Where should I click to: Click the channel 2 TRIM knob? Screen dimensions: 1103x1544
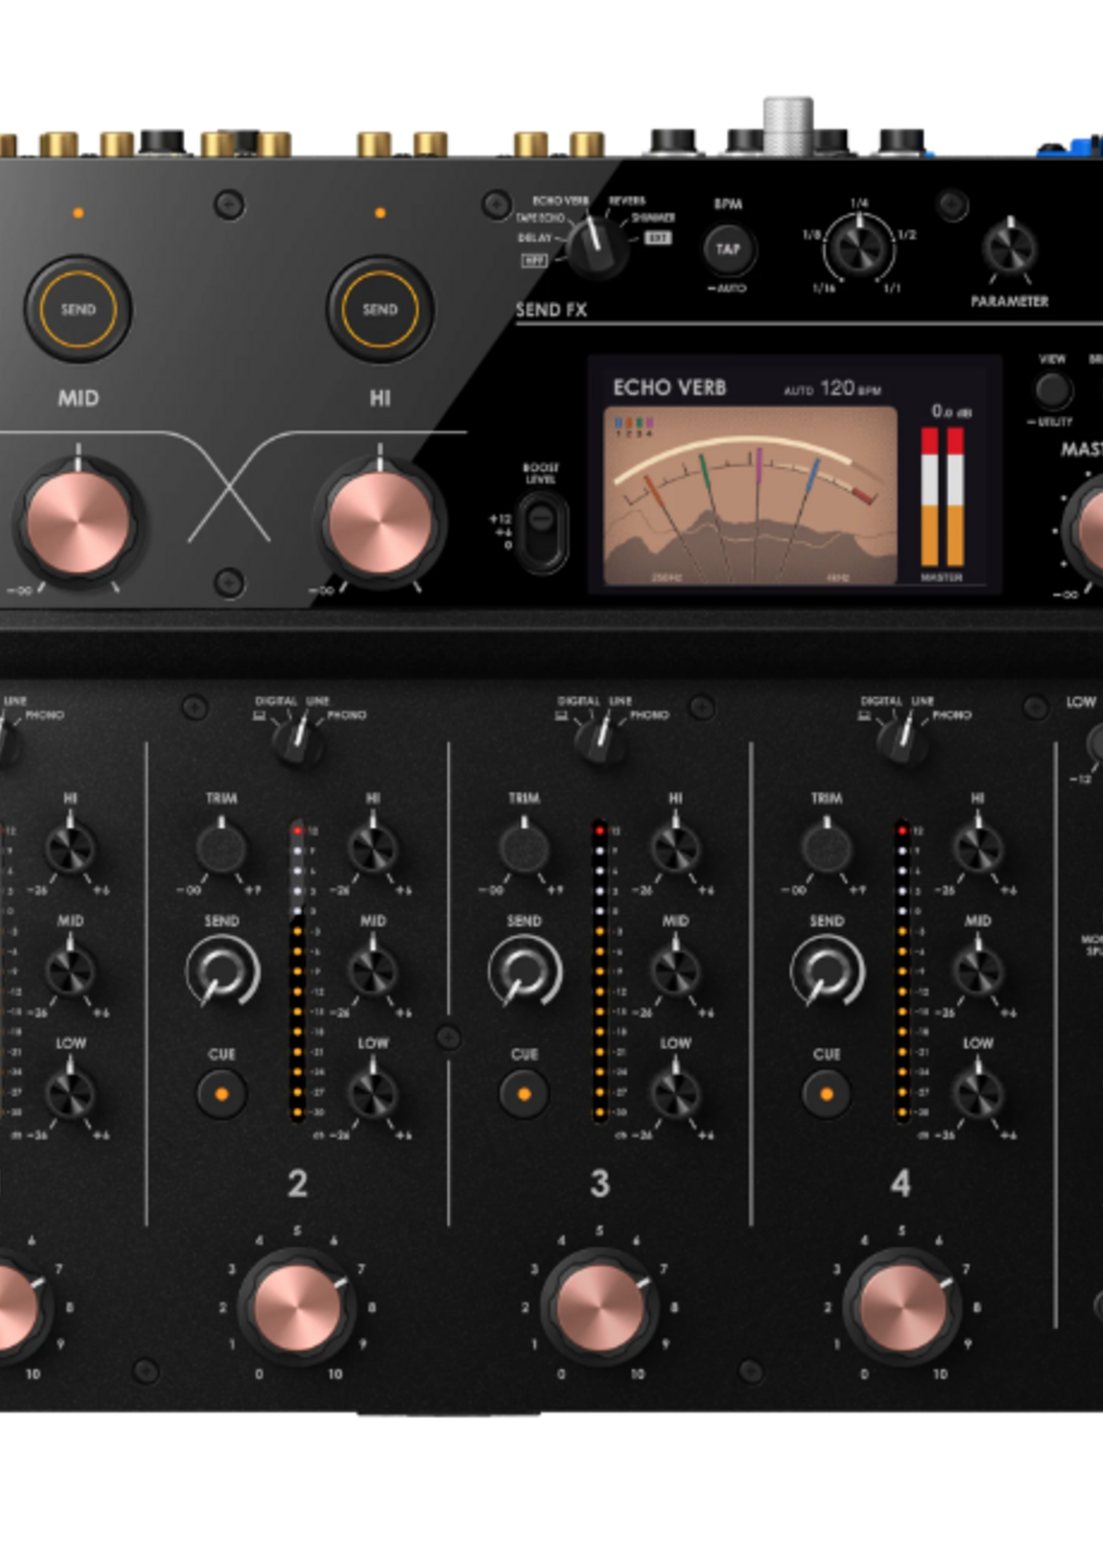(222, 847)
